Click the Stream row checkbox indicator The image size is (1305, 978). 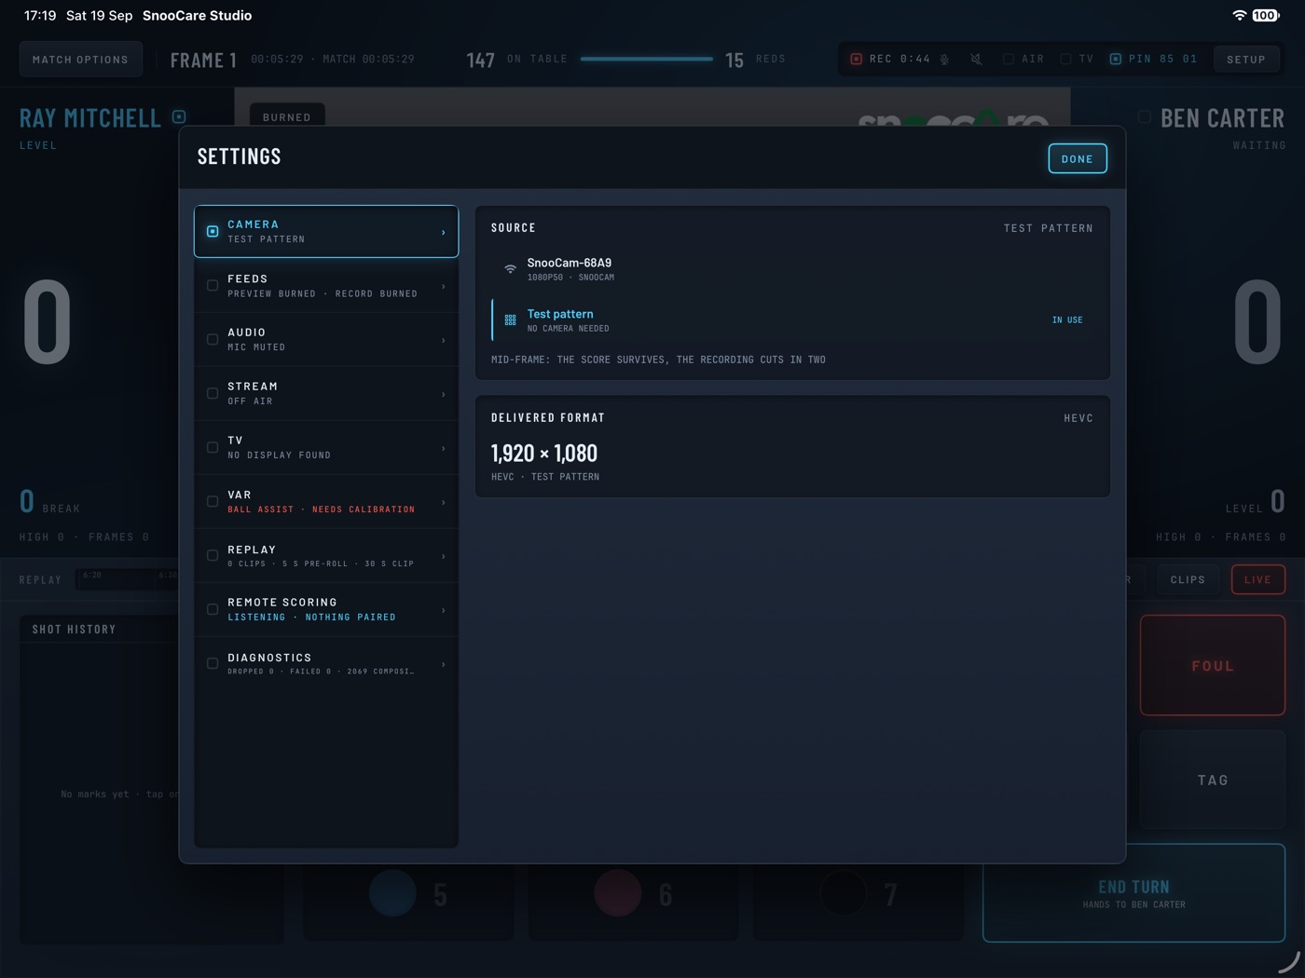pyautogui.click(x=213, y=393)
